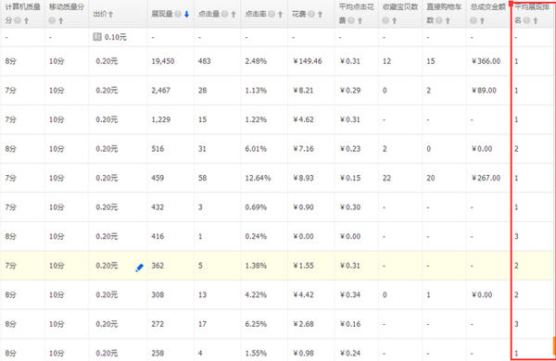Sort by 平均点击花费 using its arrow
The width and height of the screenshot is (556, 361).
click(x=360, y=21)
